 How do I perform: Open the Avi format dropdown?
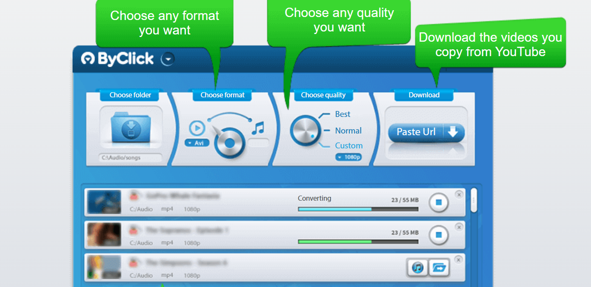coord(197,143)
